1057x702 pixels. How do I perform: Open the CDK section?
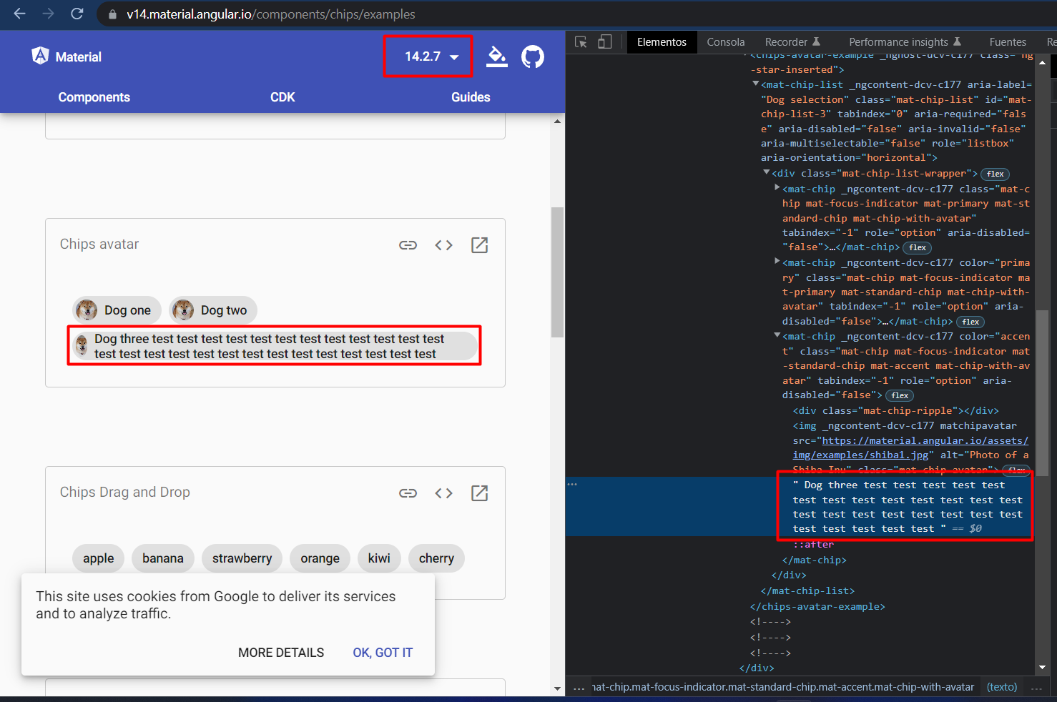pyautogui.click(x=282, y=97)
